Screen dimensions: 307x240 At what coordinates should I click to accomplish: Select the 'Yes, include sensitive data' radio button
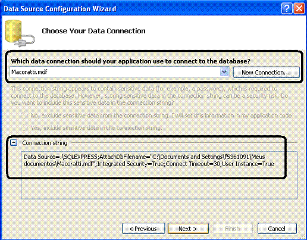click(x=24, y=127)
